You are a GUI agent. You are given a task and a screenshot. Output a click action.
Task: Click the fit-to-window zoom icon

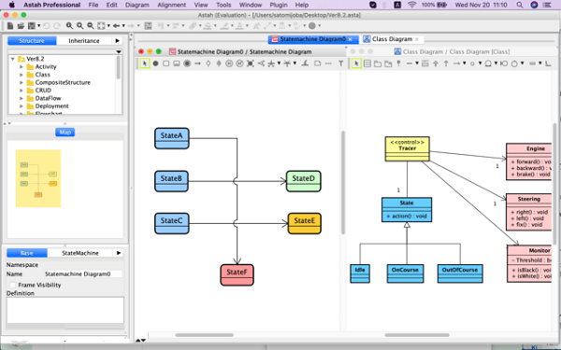point(101,26)
